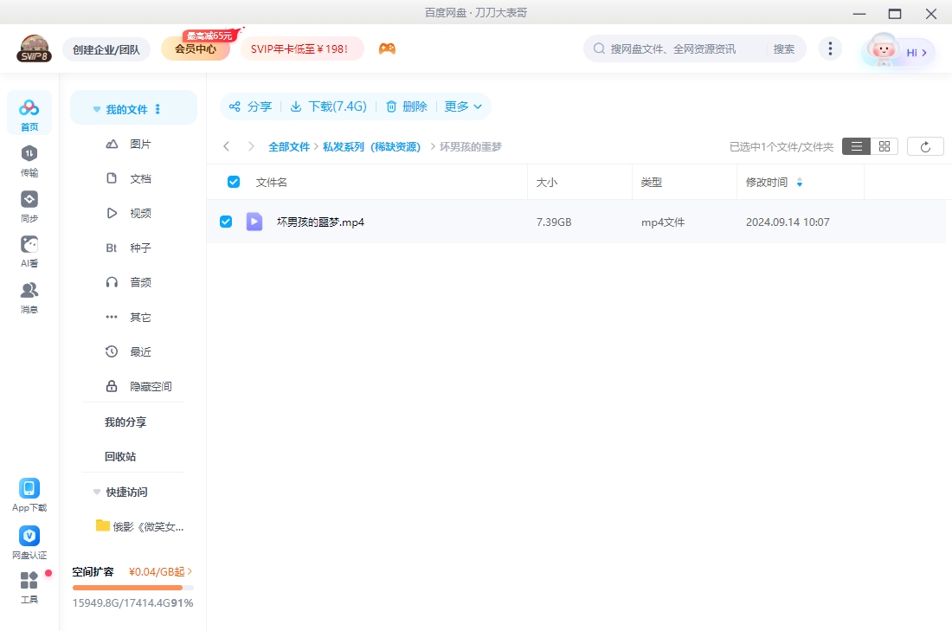The image size is (952, 631).
Task: Expand the 更多 dropdown in the toolbar
Action: [x=463, y=106]
